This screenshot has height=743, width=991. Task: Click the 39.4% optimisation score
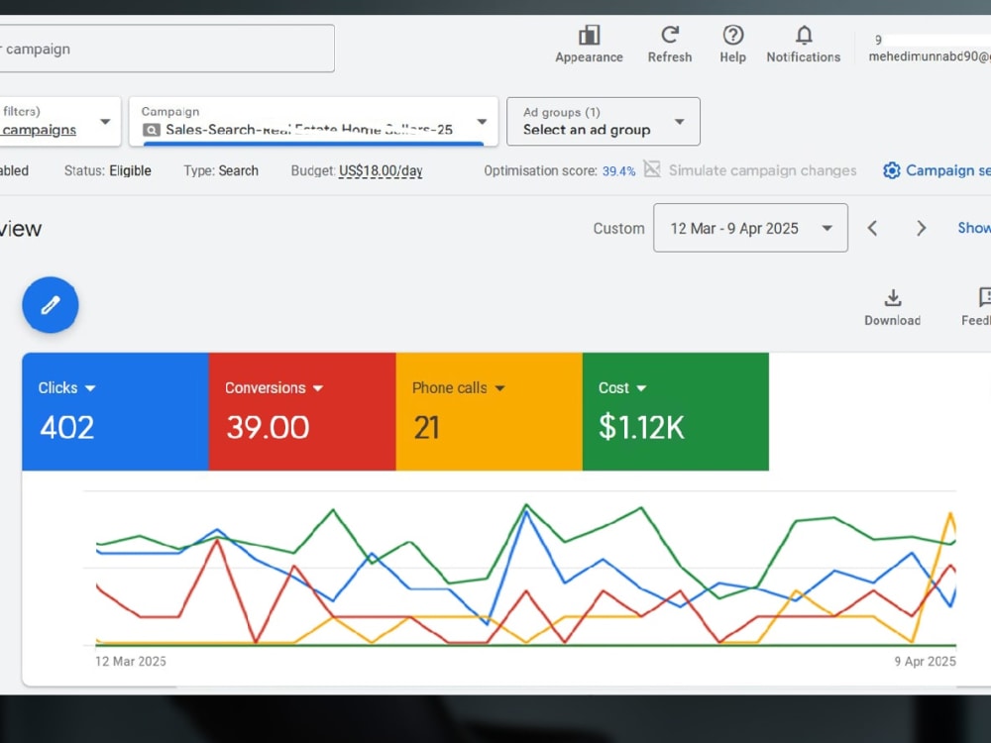click(x=618, y=171)
